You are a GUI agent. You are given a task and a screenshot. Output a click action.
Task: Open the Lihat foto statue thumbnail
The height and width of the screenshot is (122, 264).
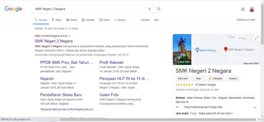point(182,50)
